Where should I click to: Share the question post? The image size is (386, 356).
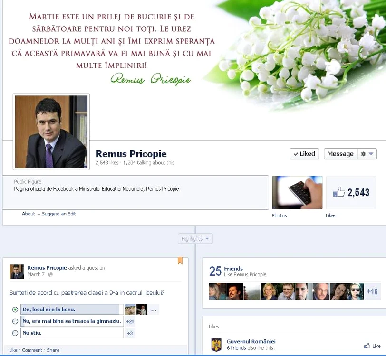tap(53, 350)
